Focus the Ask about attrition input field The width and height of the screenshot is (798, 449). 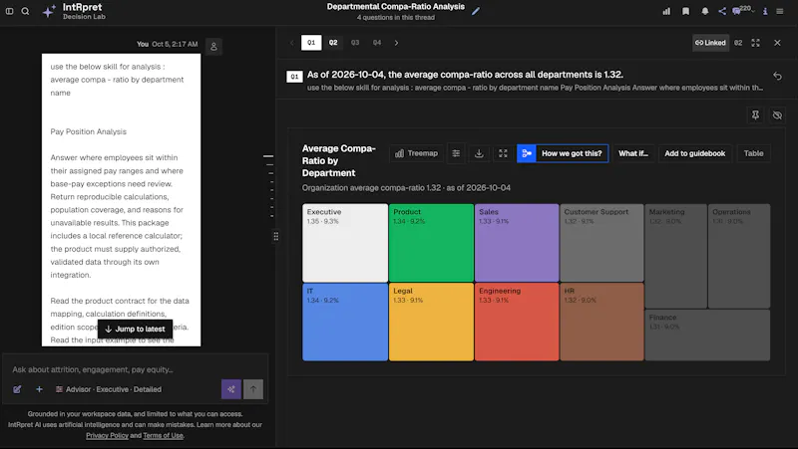[135, 369]
